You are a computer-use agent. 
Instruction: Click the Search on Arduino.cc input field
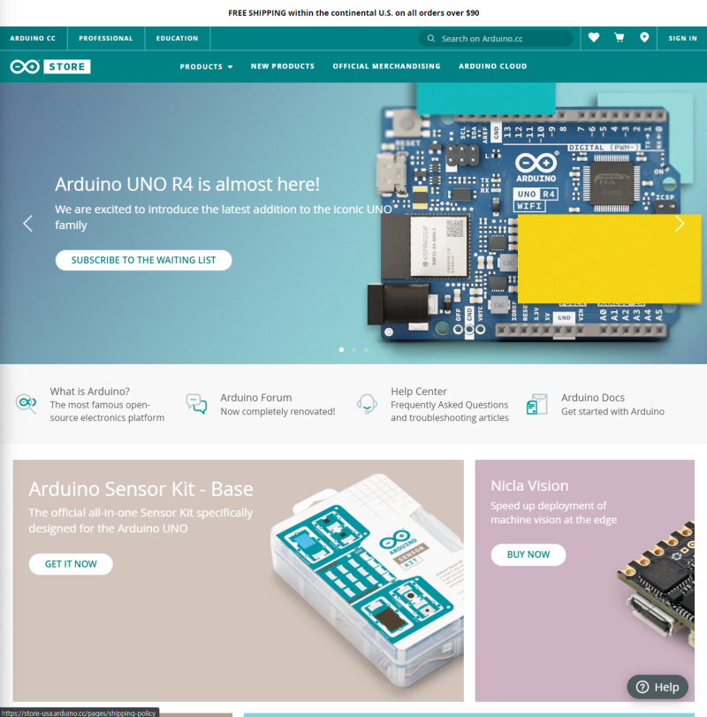(x=495, y=38)
